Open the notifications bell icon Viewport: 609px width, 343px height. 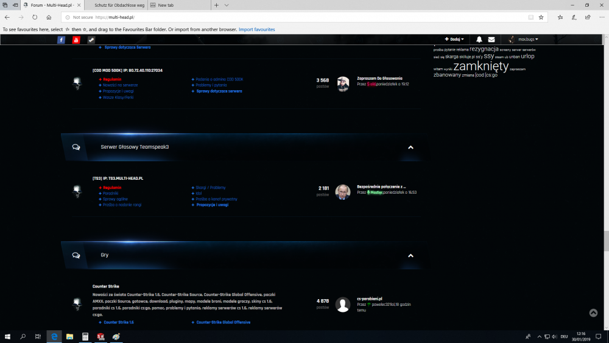(x=479, y=40)
